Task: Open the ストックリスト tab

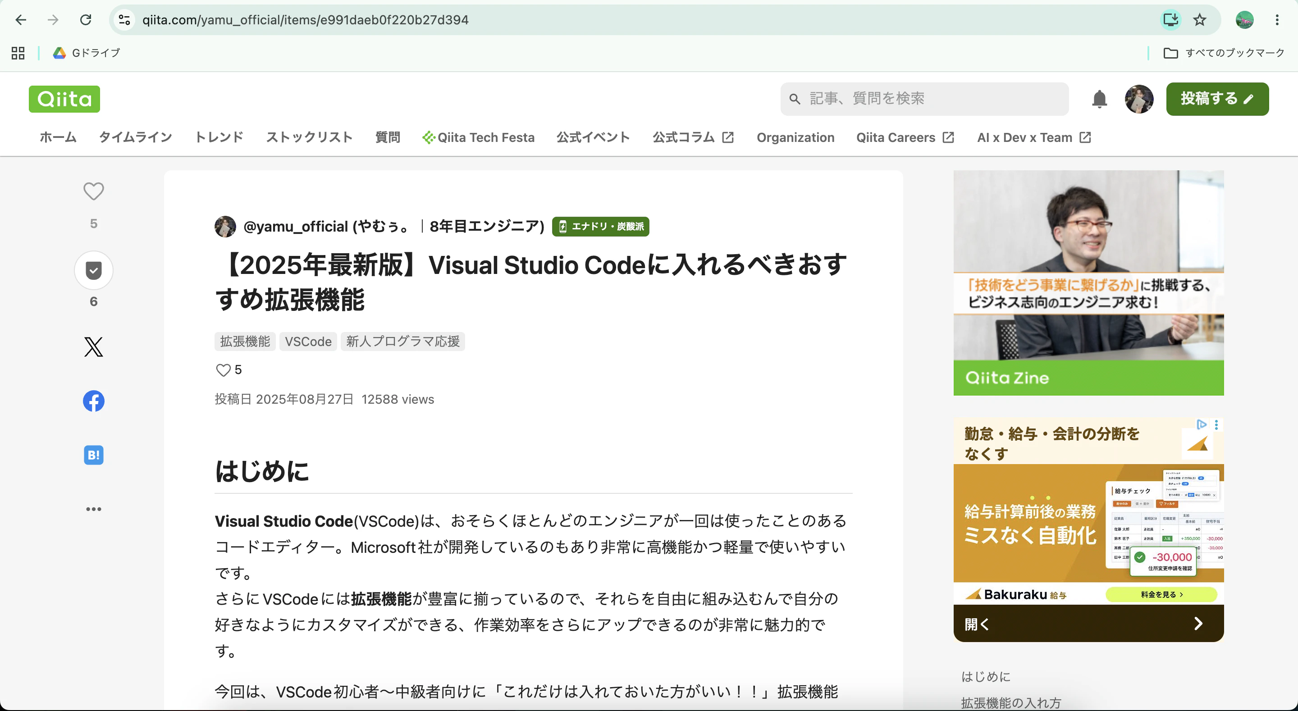Action: click(309, 137)
